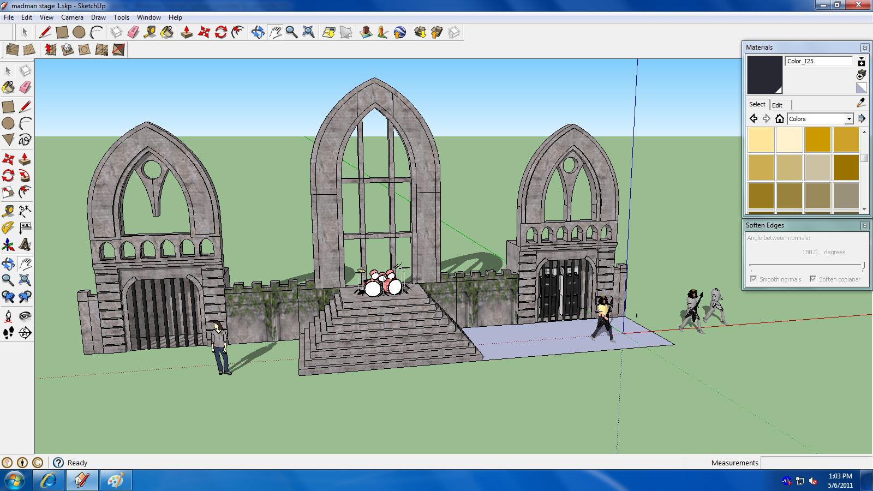Choose the 3D Text tool
The height and width of the screenshot is (491, 873).
coord(25,244)
